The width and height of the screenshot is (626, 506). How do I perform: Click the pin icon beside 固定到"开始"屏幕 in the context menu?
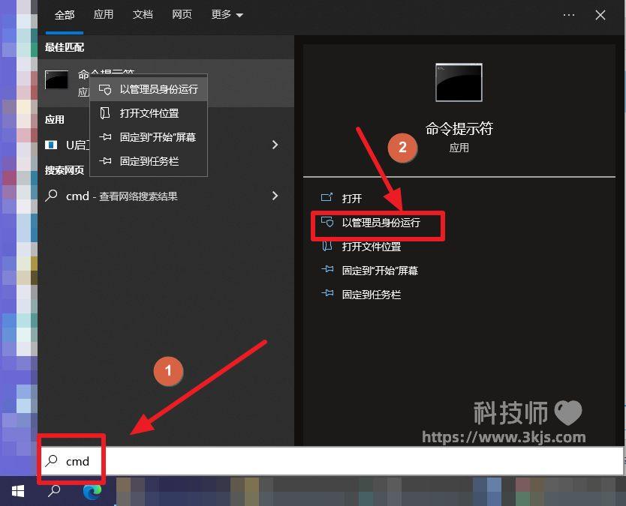(x=105, y=137)
